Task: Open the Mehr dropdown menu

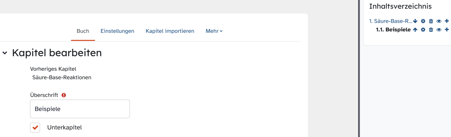Action: (x=214, y=31)
